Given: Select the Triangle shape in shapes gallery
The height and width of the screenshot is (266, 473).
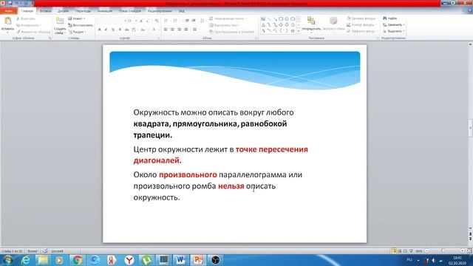Looking at the screenshot, I should pos(263,25).
